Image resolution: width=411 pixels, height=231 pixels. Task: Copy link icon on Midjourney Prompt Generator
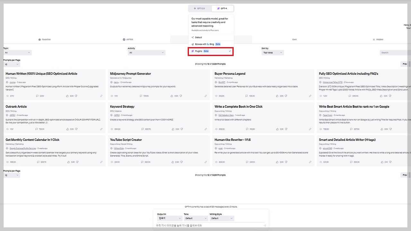coord(206,96)
